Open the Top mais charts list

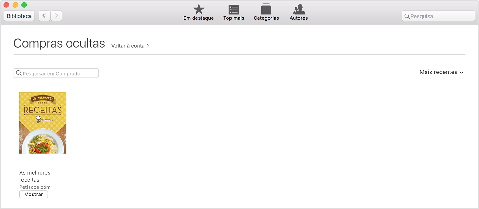coord(234,13)
